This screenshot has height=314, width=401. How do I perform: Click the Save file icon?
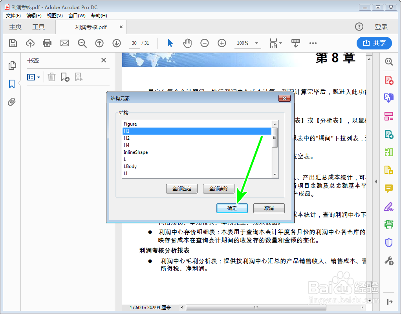(13, 43)
